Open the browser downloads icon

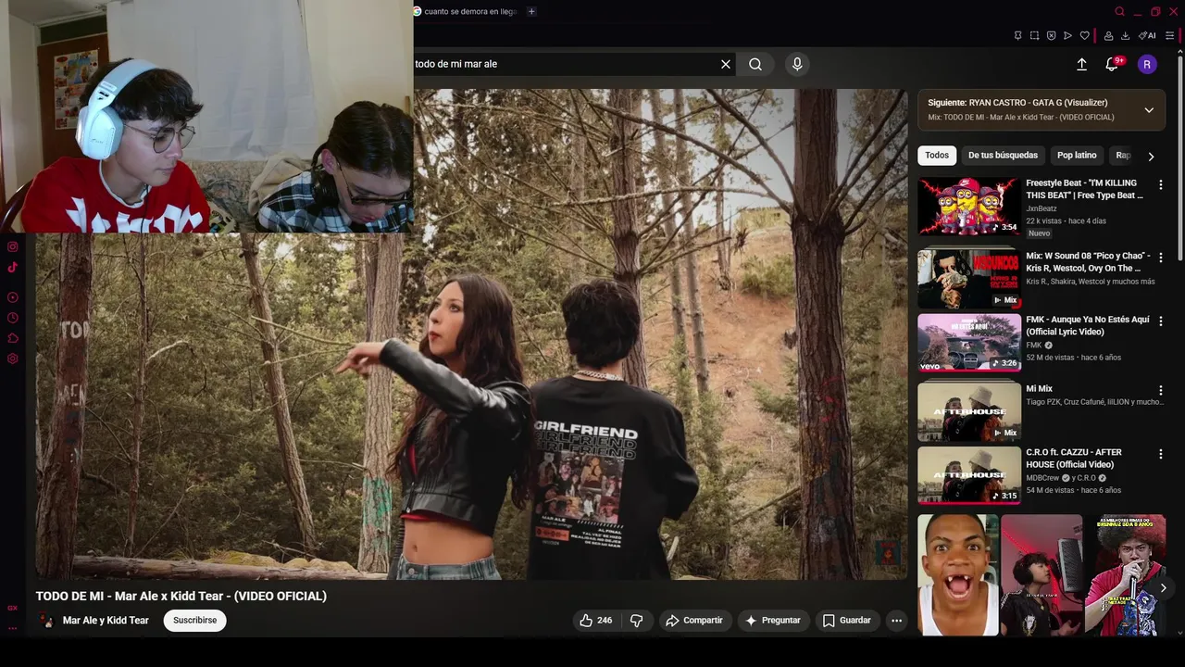(x=1125, y=36)
